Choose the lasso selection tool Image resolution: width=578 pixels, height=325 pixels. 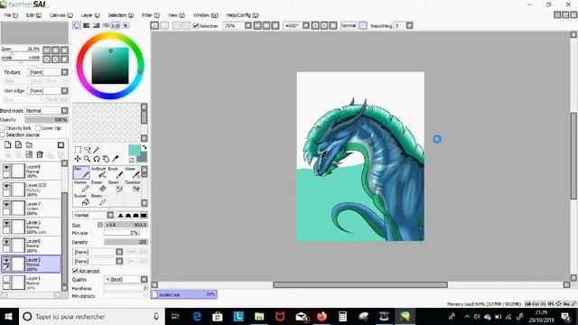coord(88,150)
